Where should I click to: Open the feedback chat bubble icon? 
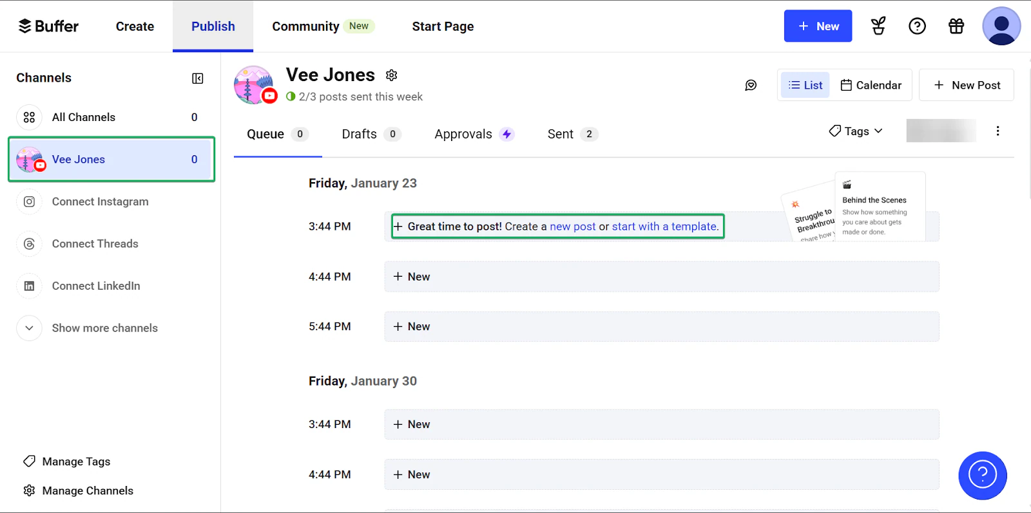[x=751, y=85]
